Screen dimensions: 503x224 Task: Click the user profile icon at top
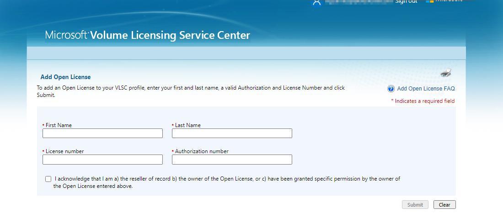pyautogui.click(x=316, y=3)
